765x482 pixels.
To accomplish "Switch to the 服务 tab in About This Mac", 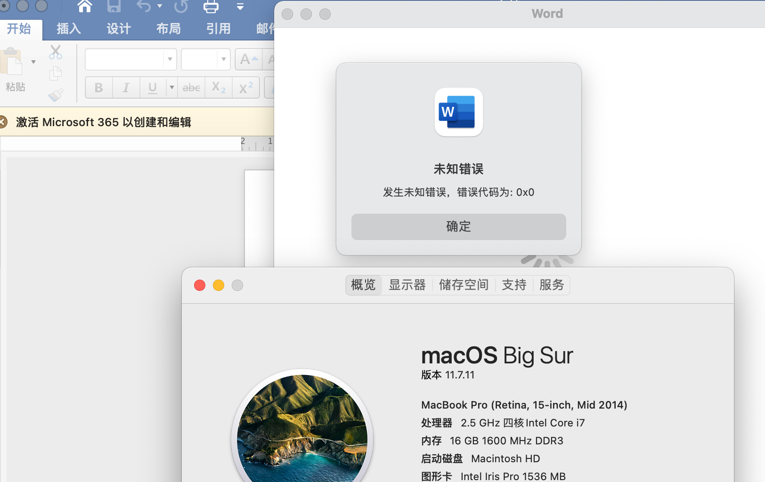I will tap(552, 285).
